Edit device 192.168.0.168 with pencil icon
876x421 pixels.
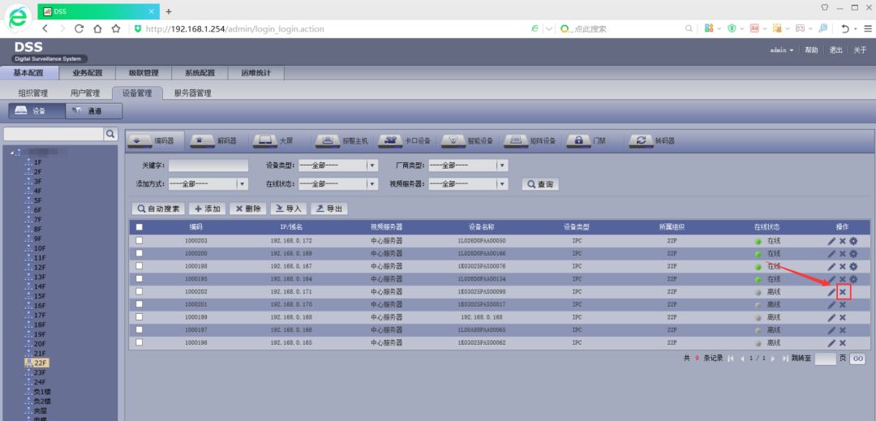click(x=832, y=317)
